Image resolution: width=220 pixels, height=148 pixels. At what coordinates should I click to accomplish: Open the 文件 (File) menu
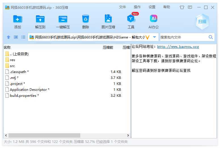pyautogui.click(x=122, y=7)
